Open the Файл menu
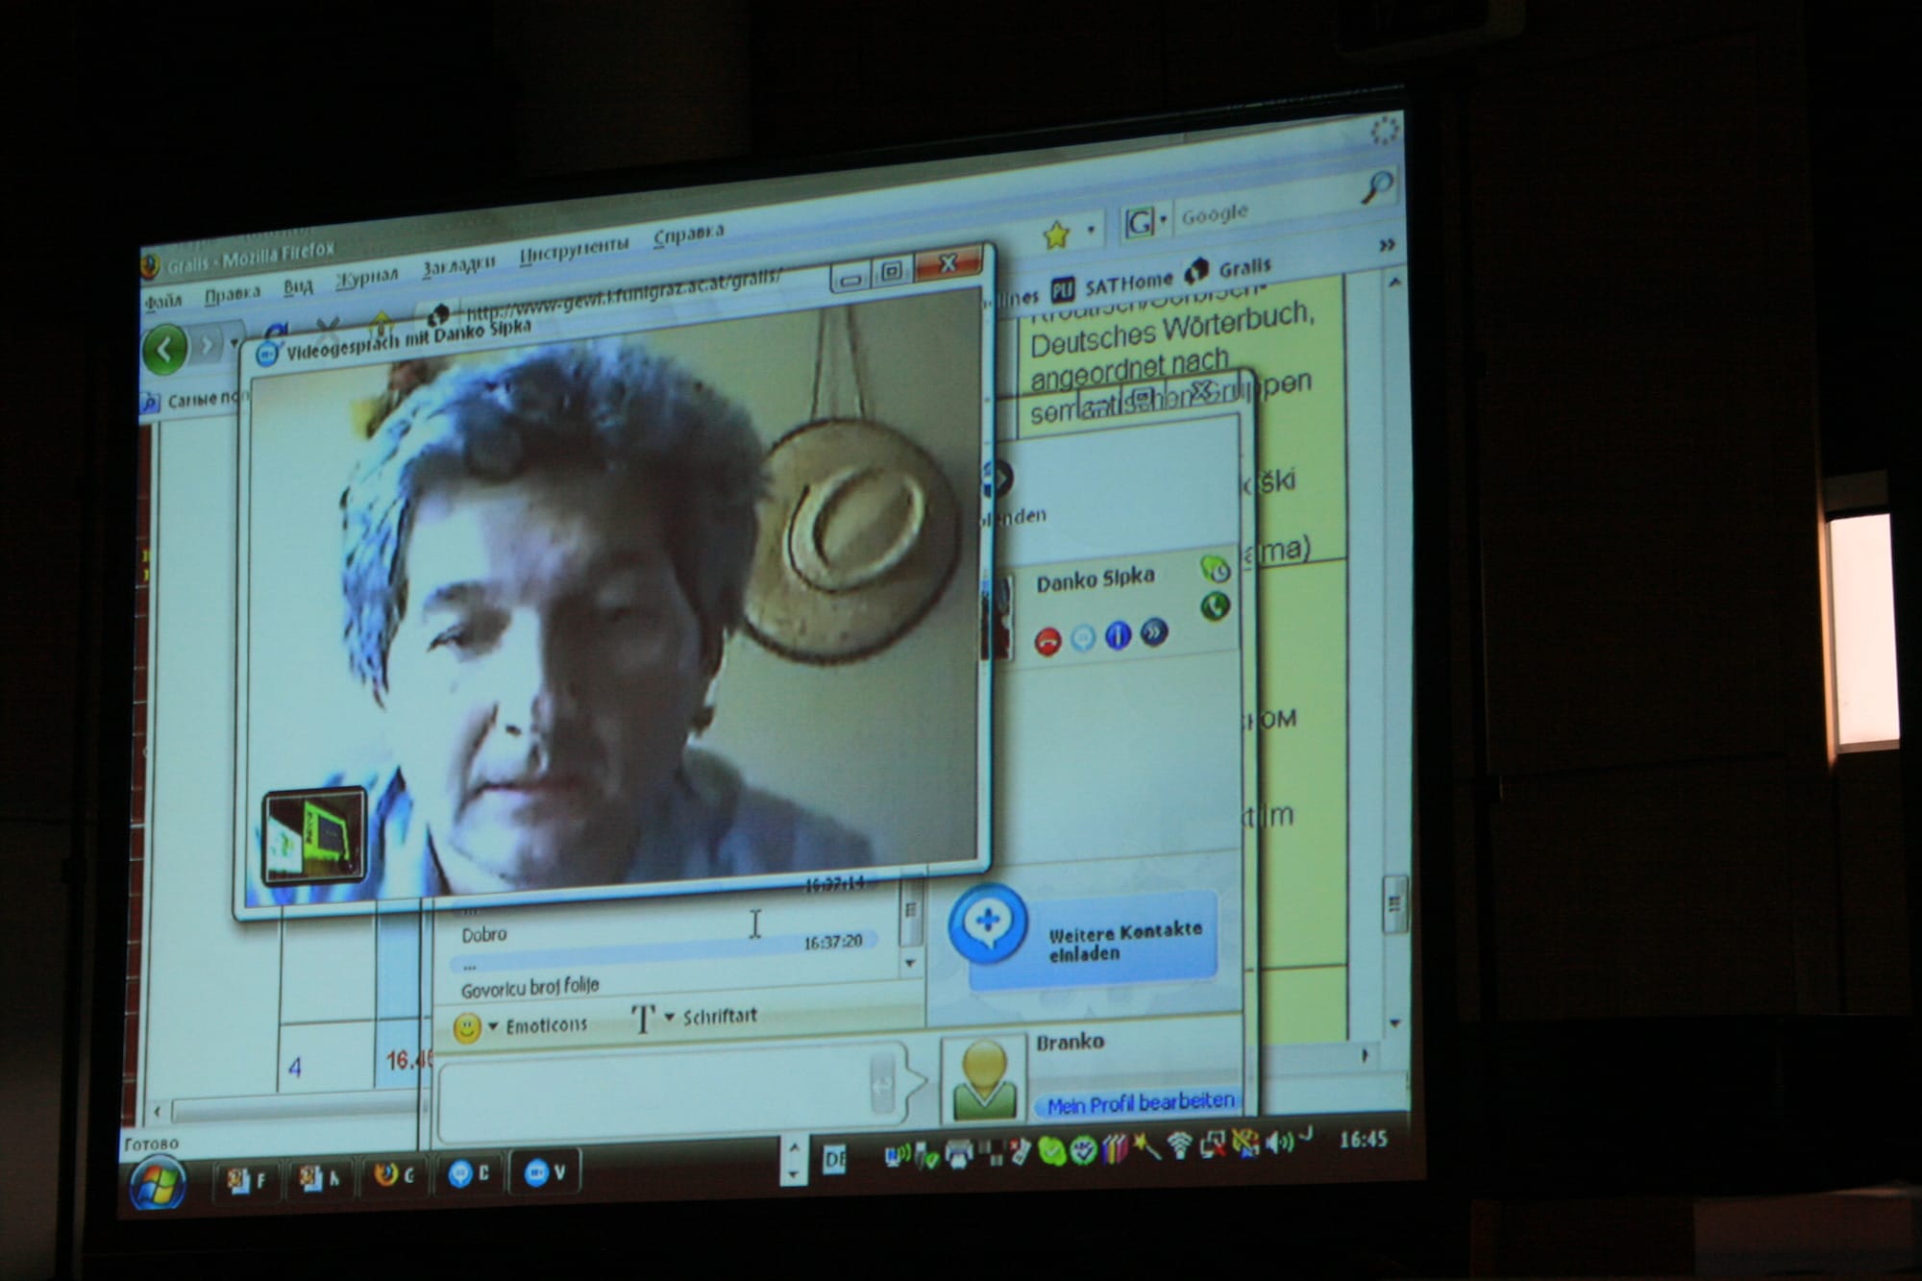 tap(162, 303)
